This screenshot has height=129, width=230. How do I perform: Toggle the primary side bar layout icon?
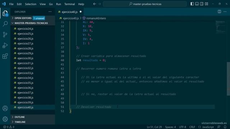192,4
